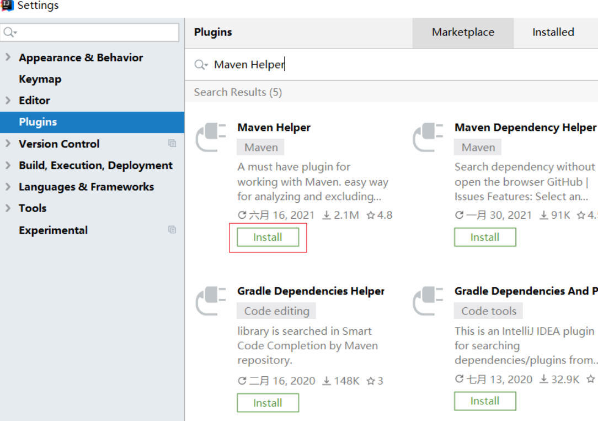The height and width of the screenshot is (421, 598).
Task: Expand Languages & Frameworks node
Action: coord(8,186)
